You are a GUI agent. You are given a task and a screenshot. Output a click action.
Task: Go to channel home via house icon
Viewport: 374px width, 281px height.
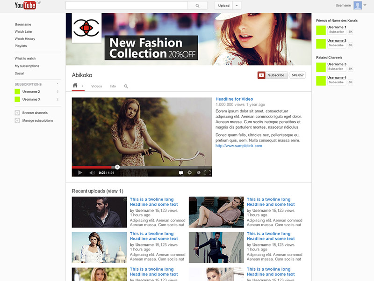75,85
